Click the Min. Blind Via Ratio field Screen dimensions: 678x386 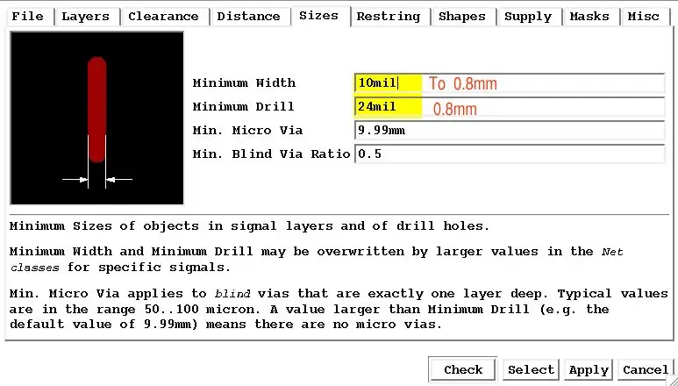click(x=510, y=154)
